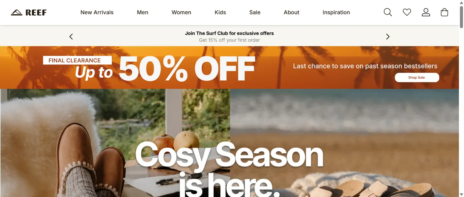
Task: Expand the Sale navigation menu
Action: 255,13
